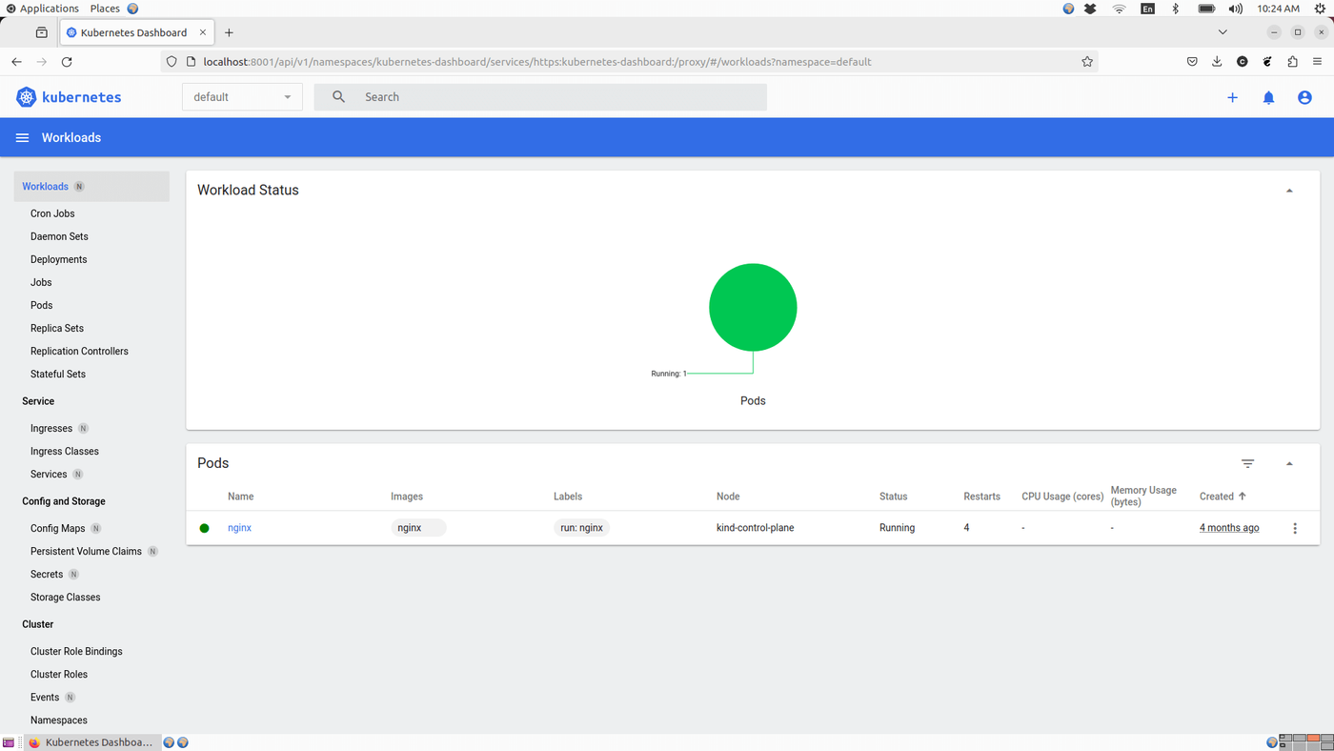The image size is (1334, 751).
Task: Click the search magnifier icon
Action: (x=338, y=97)
